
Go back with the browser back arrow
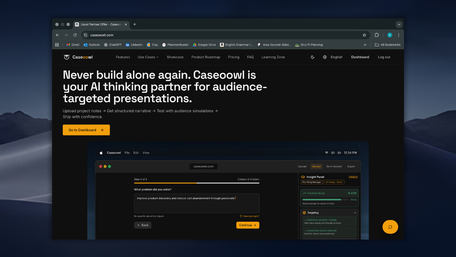[x=57, y=35]
